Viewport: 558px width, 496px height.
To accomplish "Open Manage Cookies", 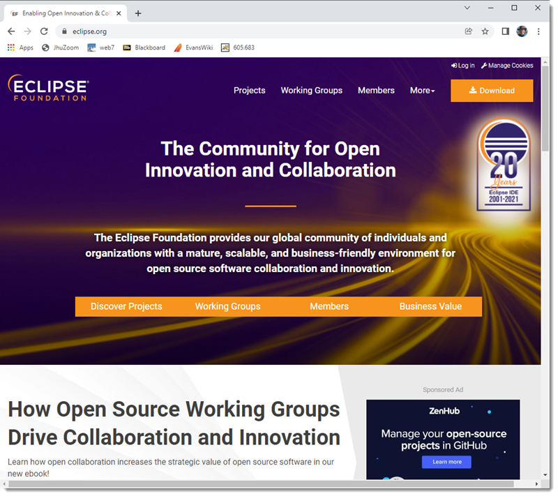I will pos(507,66).
